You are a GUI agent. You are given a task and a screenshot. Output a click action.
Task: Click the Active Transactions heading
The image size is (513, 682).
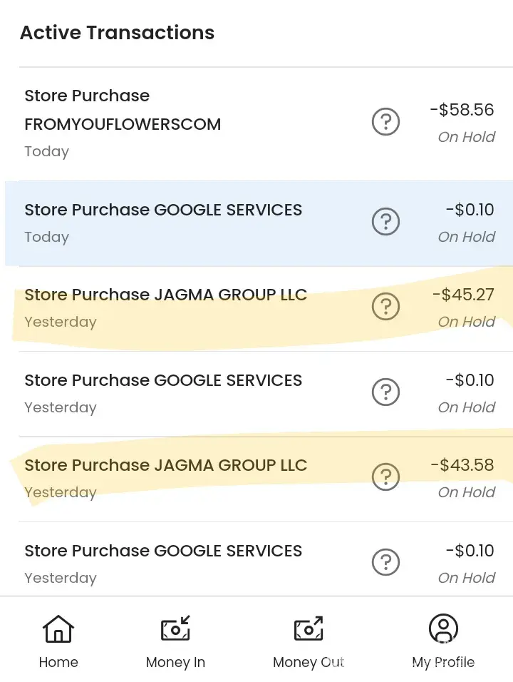click(x=117, y=33)
